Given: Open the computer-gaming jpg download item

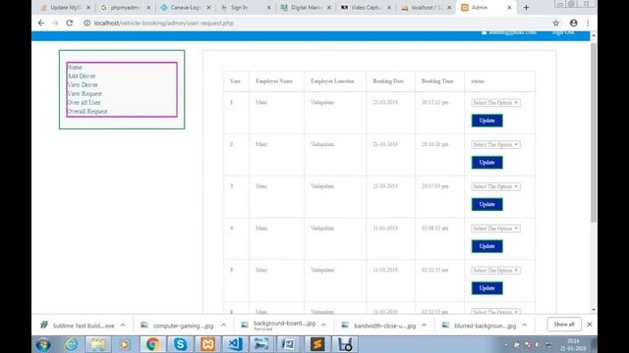Looking at the screenshot, I should coord(177,326).
